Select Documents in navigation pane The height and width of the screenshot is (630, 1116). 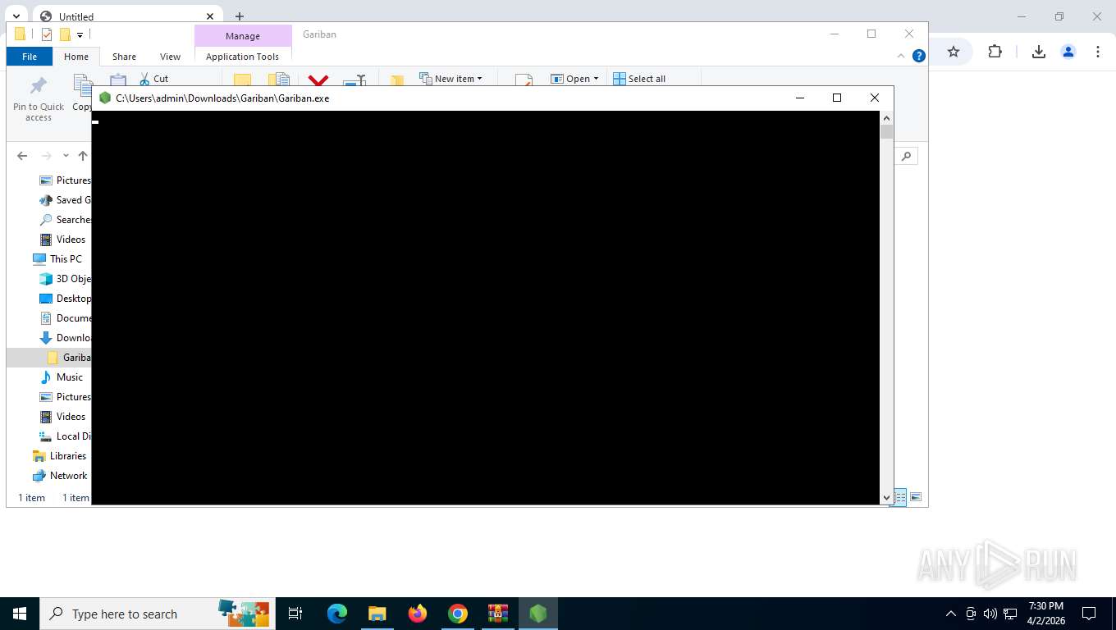tap(65, 318)
